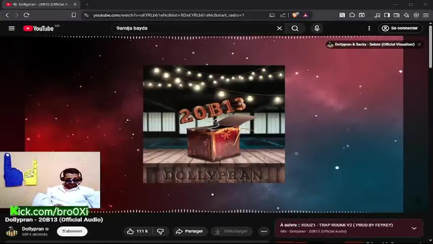Open the Brave Wallet icon
This screenshot has width=433, height=244.
coord(397,15)
